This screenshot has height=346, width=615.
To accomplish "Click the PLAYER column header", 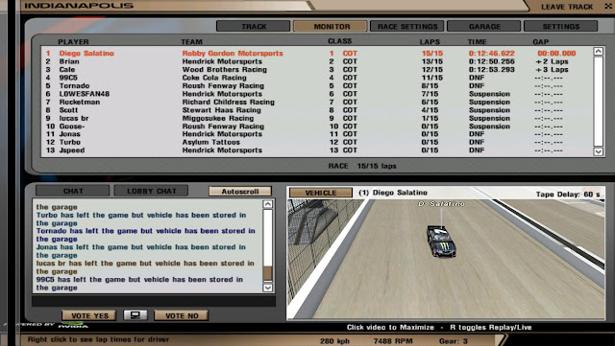I will point(73,41).
